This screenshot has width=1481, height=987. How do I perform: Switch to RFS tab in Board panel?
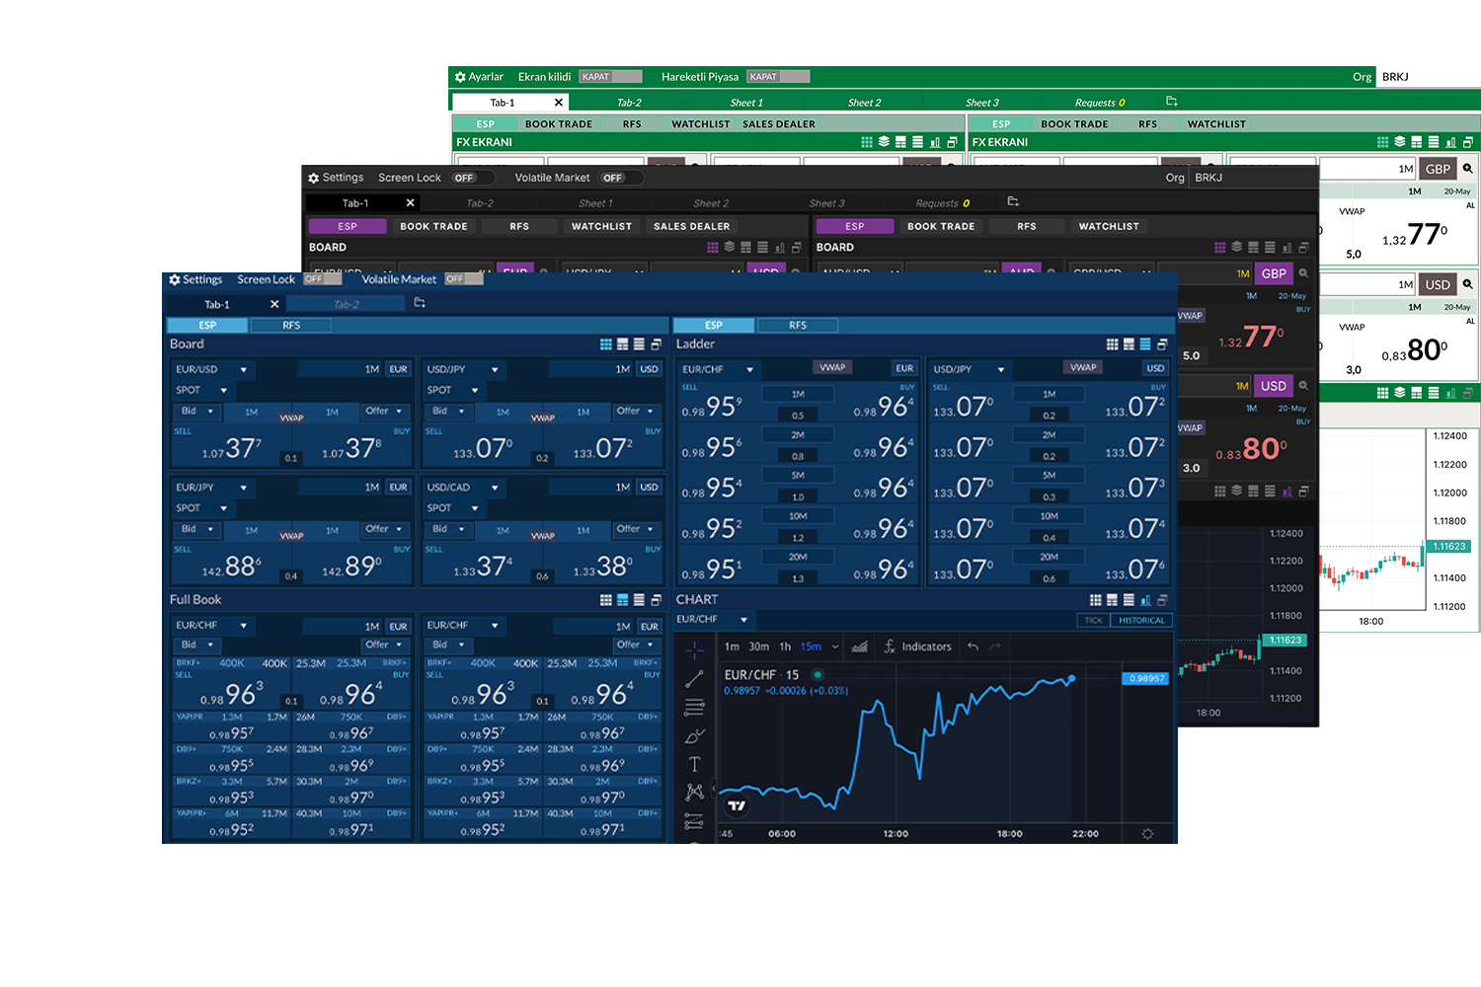(x=291, y=326)
